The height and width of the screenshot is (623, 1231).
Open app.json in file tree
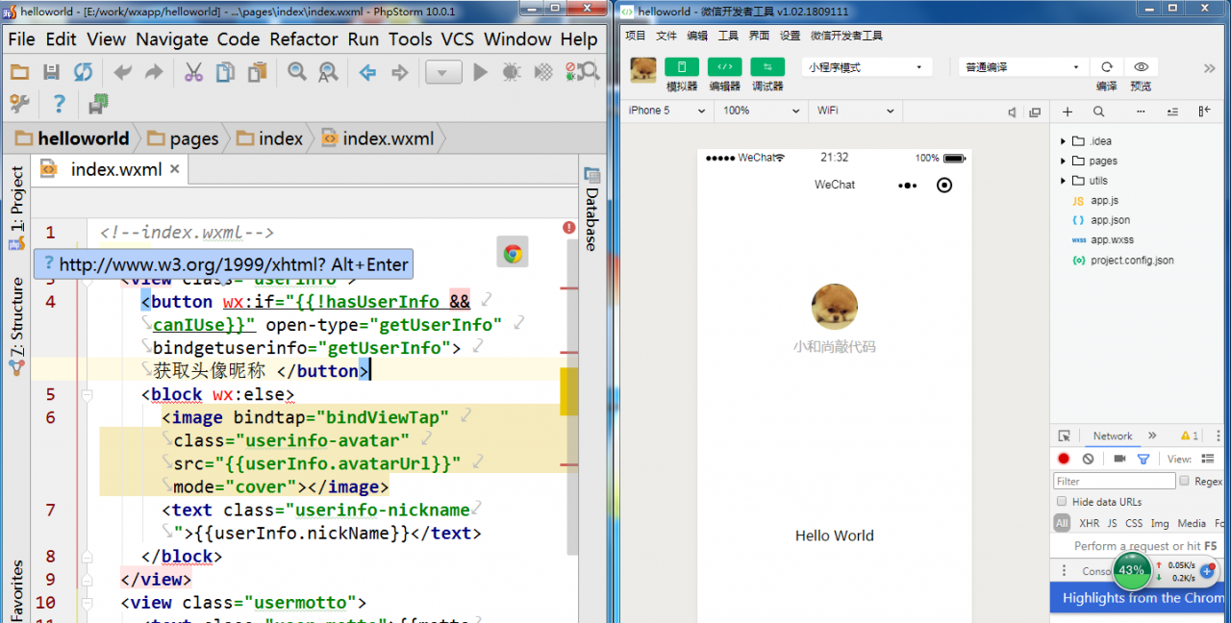1110,220
